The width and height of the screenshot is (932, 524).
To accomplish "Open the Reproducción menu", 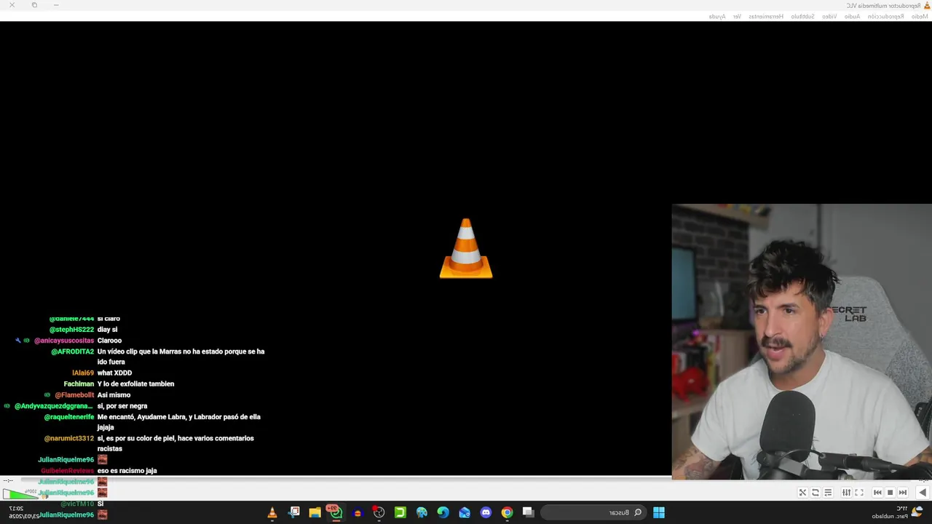I will tap(885, 16).
